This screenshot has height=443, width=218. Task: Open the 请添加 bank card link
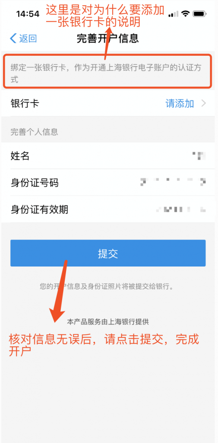(x=180, y=104)
